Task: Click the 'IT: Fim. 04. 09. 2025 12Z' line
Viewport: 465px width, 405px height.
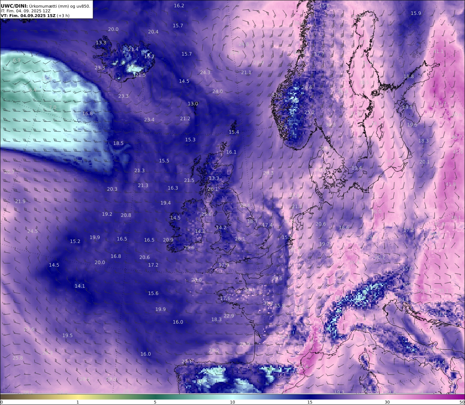Action: [x=26, y=11]
